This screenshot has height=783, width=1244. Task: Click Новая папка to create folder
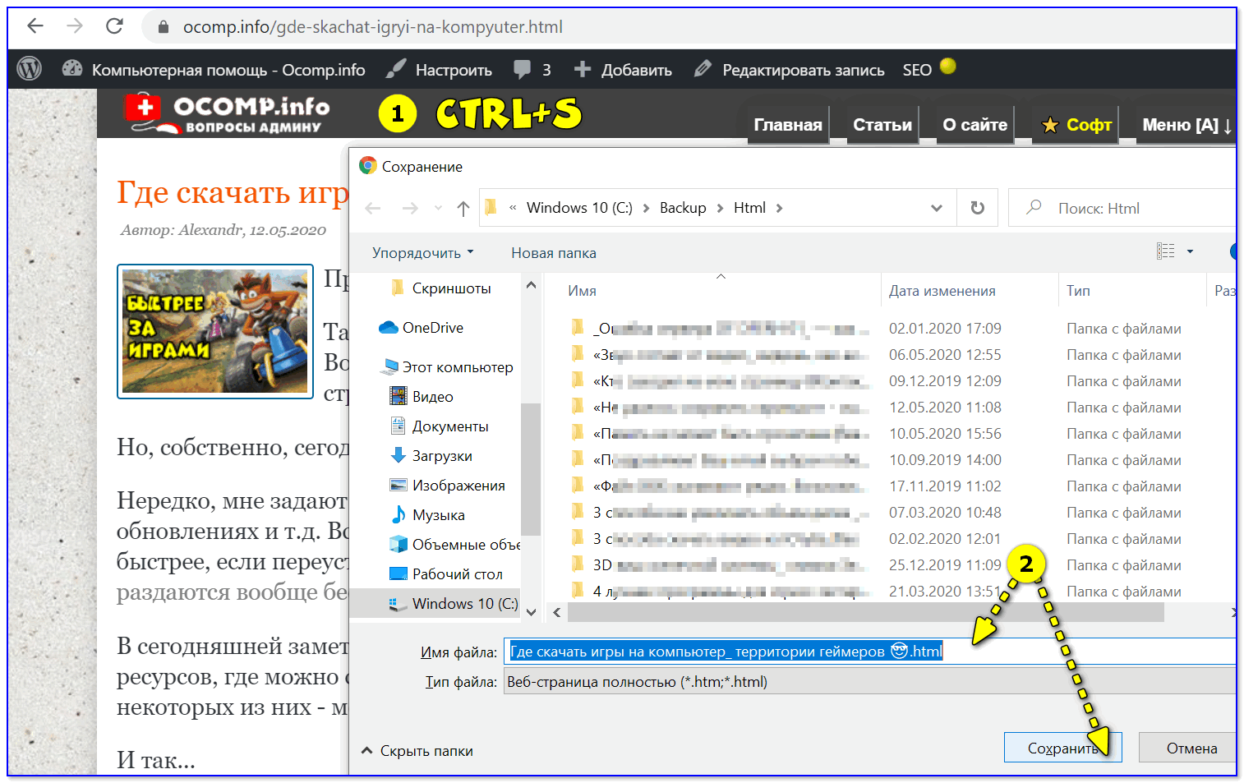pos(553,253)
